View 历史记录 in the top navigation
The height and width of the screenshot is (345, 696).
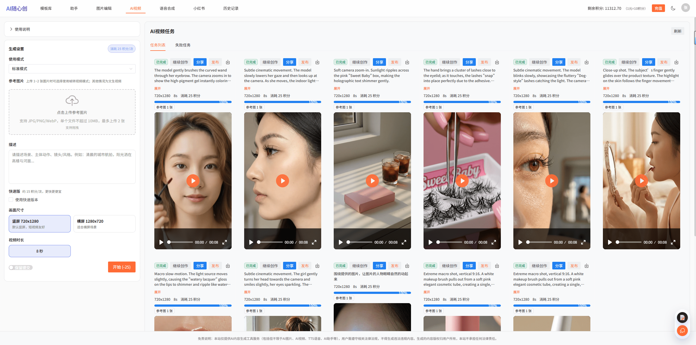coord(231,8)
